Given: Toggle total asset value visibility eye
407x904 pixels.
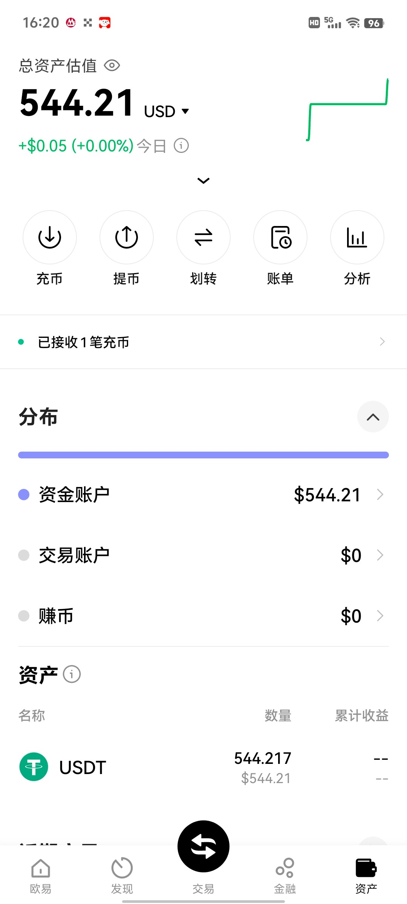Looking at the screenshot, I should pyautogui.click(x=112, y=66).
